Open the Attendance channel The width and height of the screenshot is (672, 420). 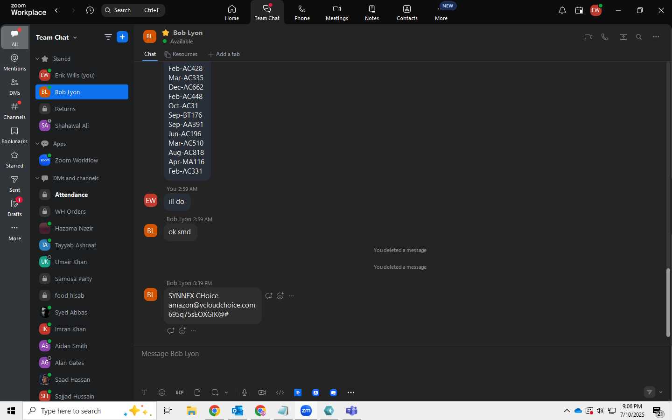click(x=82, y=195)
